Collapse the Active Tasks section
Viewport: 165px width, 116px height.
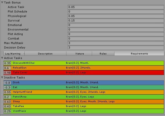pos(2,58)
